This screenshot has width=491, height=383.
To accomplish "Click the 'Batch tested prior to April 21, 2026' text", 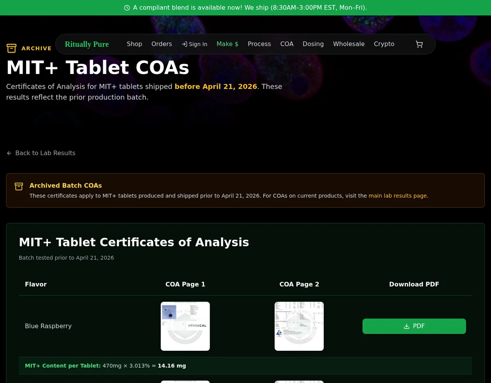I will [x=66, y=258].
